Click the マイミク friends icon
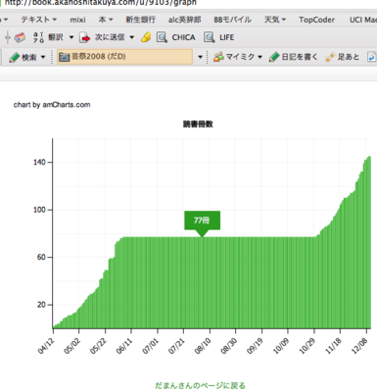This screenshot has width=377, height=392. click(218, 57)
